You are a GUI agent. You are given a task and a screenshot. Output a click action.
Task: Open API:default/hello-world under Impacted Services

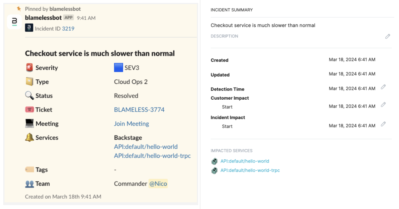tap(245, 161)
